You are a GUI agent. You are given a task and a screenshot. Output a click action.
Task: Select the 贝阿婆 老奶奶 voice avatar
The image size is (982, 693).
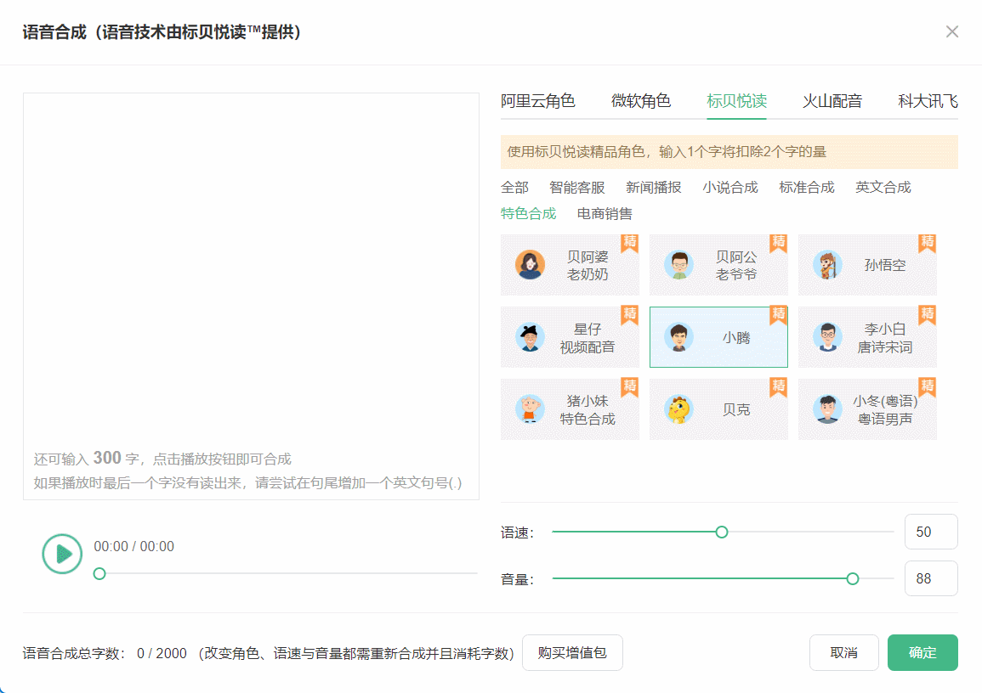pyautogui.click(x=530, y=265)
